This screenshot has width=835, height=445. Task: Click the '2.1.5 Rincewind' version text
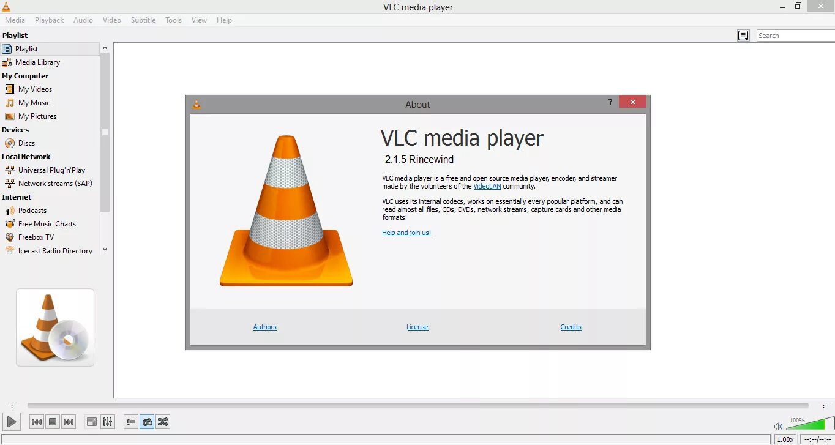click(x=419, y=159)
